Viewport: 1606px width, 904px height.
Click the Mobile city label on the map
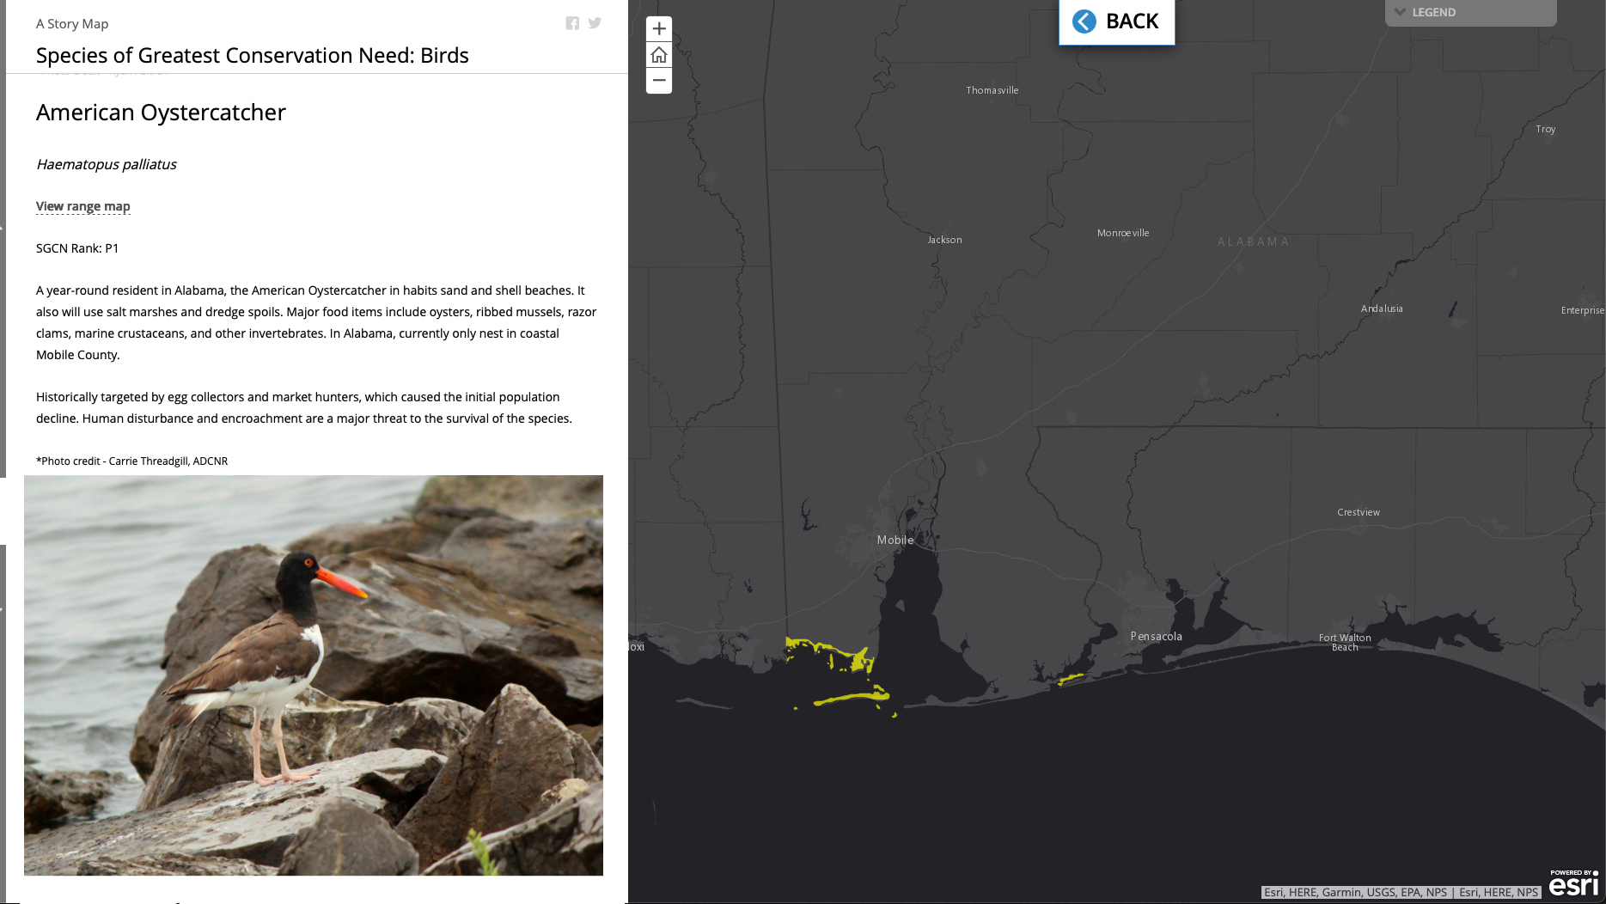pos(895,540)
